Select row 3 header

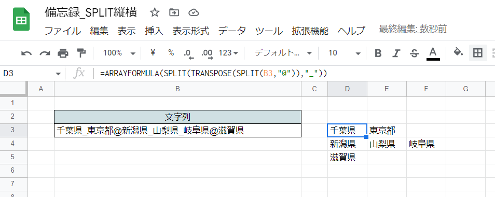pyautogui.click(x=14, y=130)
